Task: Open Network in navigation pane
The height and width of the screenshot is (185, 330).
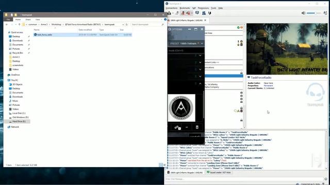Action: 15,127
